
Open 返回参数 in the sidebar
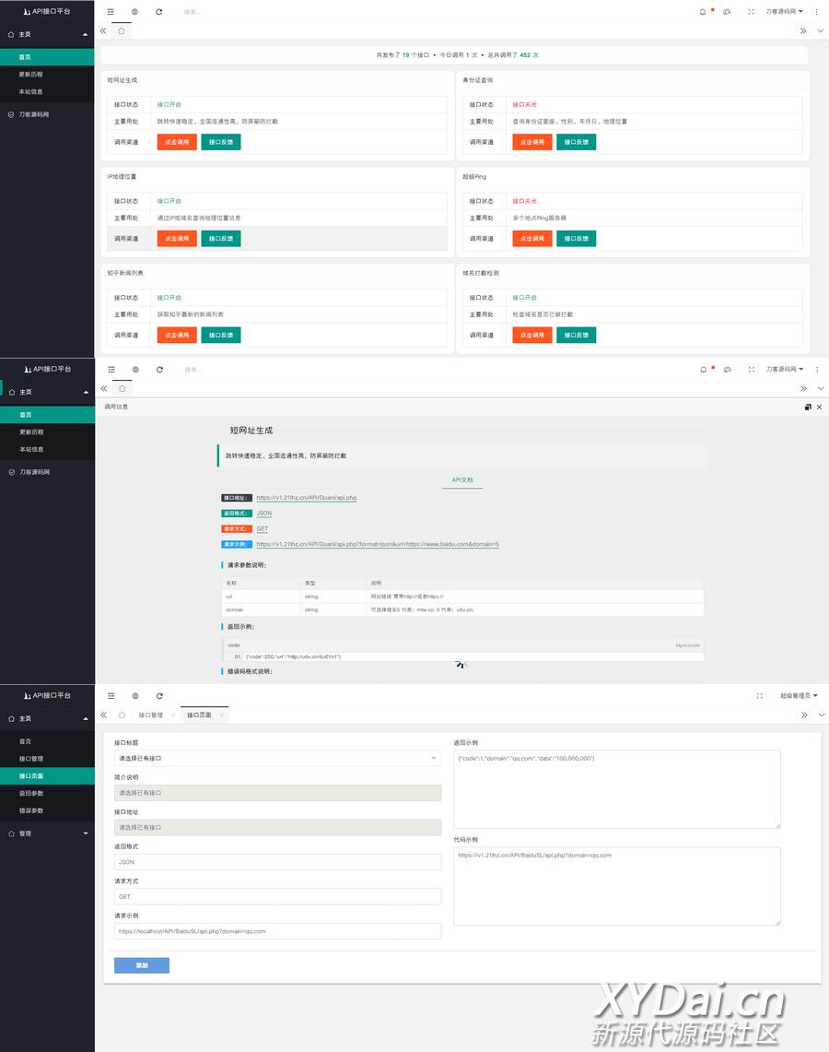32,793
